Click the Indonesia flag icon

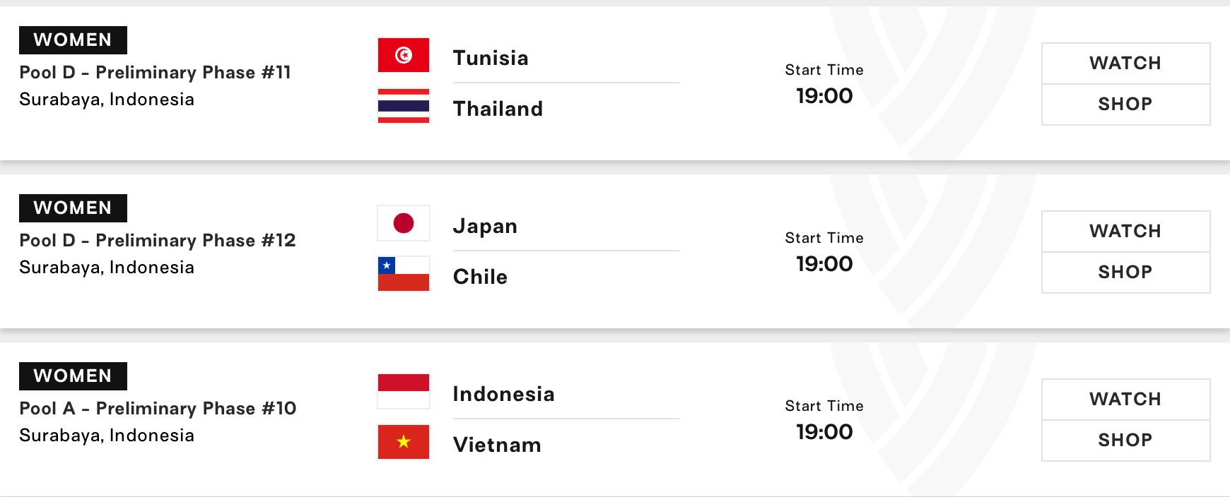[x=404, y=391]
